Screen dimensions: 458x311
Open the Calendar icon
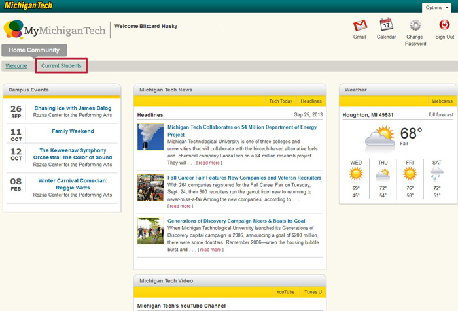click(x=386, y=25)
